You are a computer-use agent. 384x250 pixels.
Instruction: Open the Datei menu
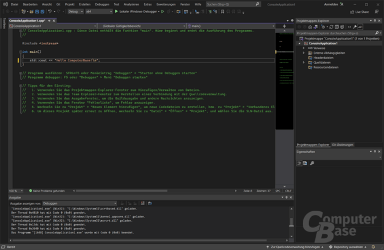tap(14, 4)
